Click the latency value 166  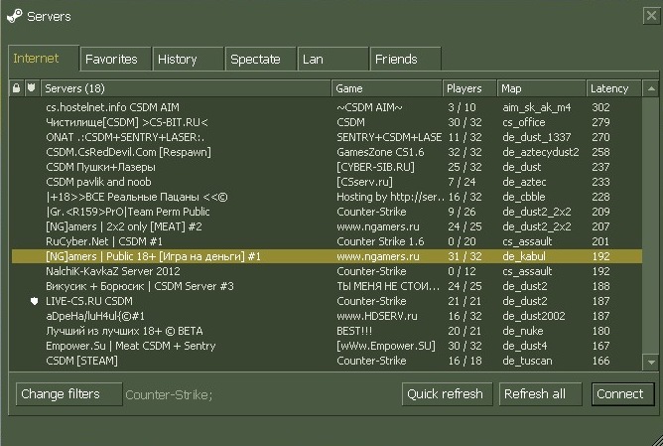[x=600, y=361]
